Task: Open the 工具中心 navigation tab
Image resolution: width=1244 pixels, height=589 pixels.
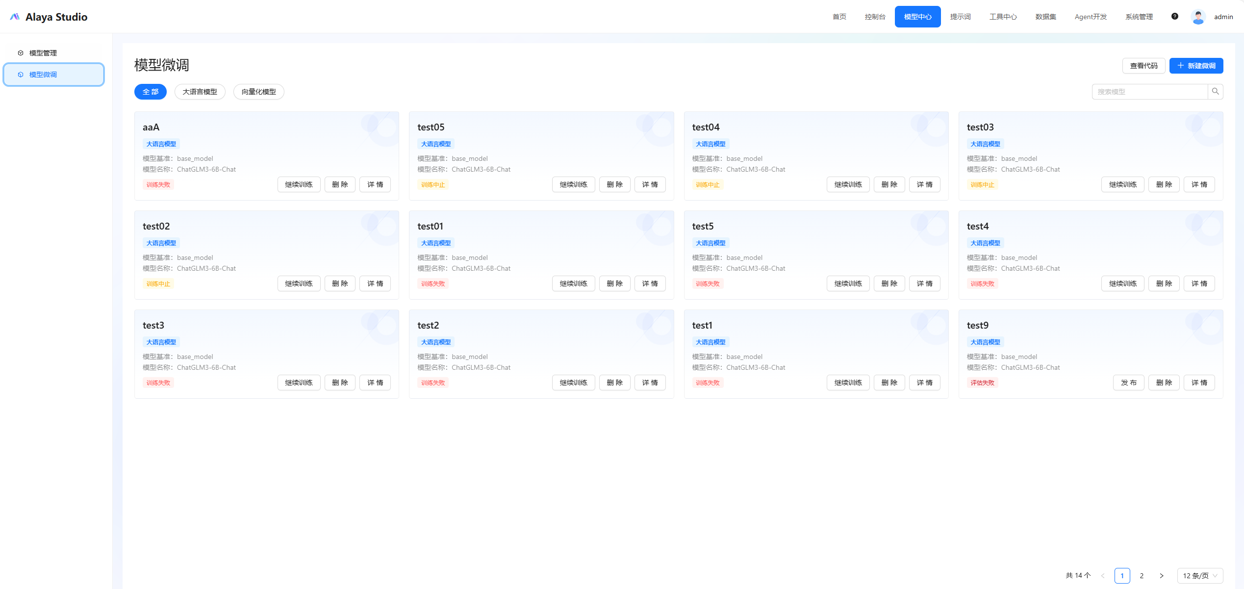Action: coord(1003,17)
